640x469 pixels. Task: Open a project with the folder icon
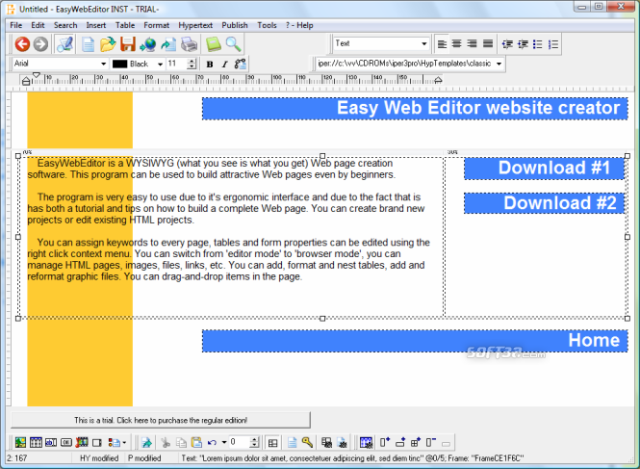point(108,44)
